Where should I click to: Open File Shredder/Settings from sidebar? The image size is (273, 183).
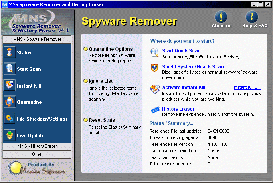tap(42, 119)
